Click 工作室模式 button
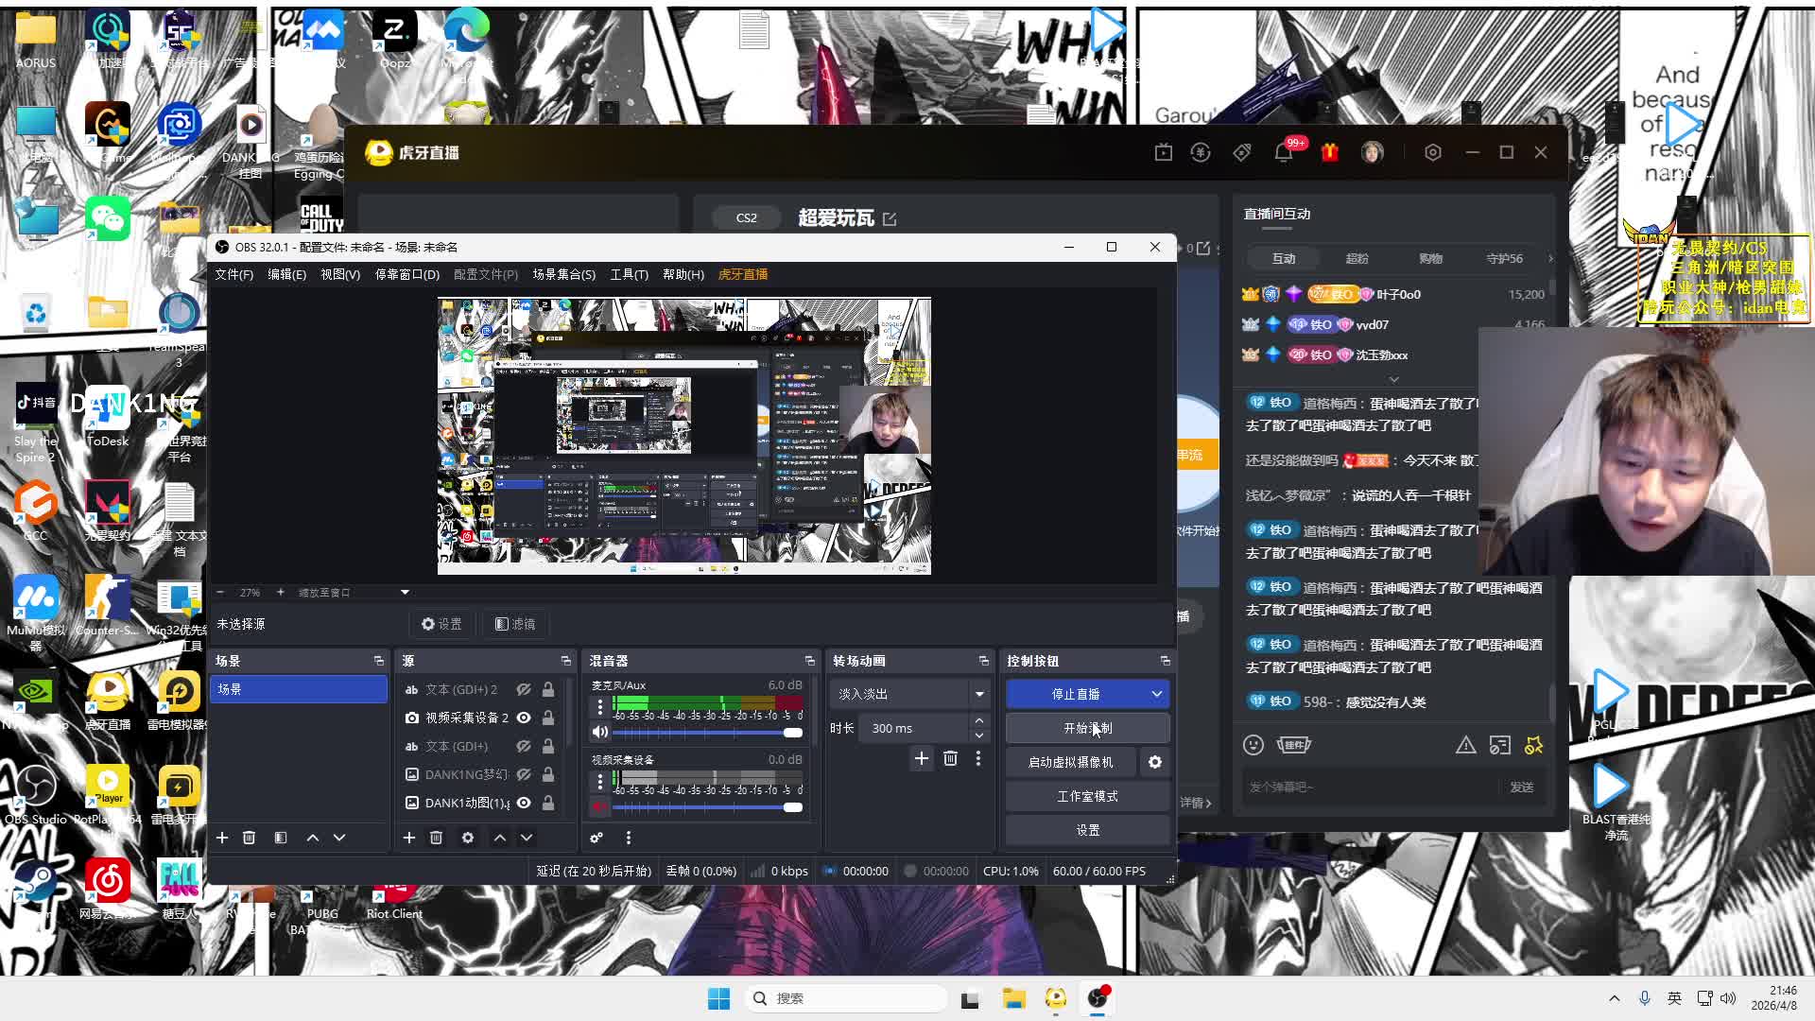The height and width of the screenshot is (1021, 1815). (1087, 796)
